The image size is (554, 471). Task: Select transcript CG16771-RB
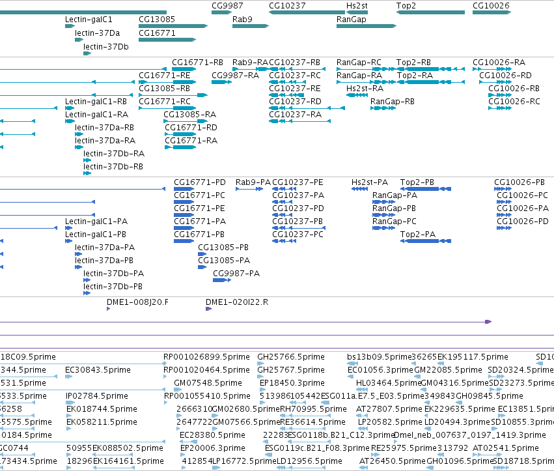coord(197,63)
